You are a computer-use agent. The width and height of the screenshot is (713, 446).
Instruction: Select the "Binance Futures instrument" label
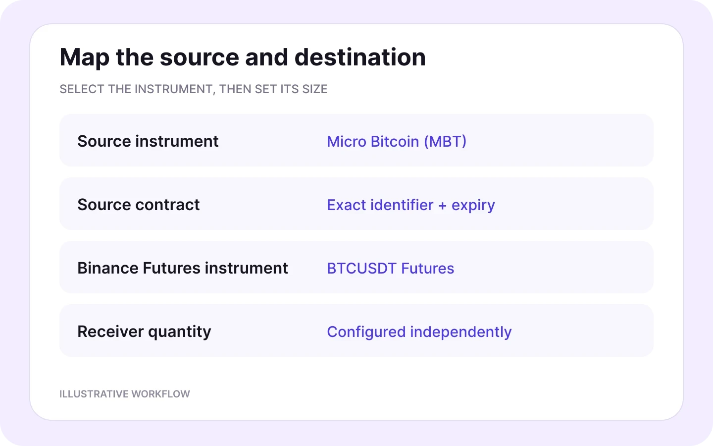[x=183, y=268]
